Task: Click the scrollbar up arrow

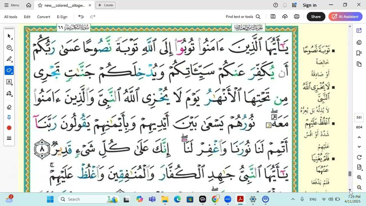Action: 350,26
